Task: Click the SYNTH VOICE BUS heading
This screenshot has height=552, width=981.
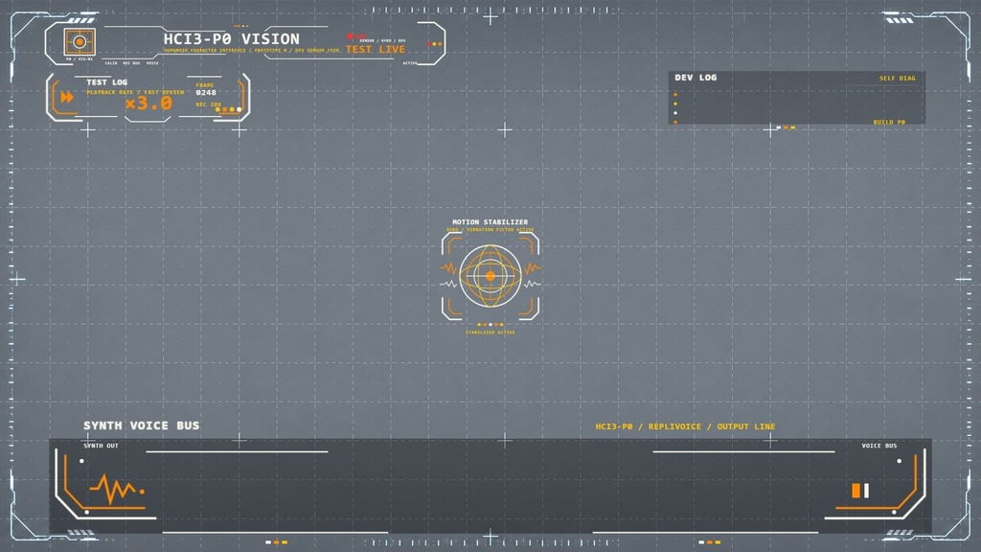Action: 142,425
